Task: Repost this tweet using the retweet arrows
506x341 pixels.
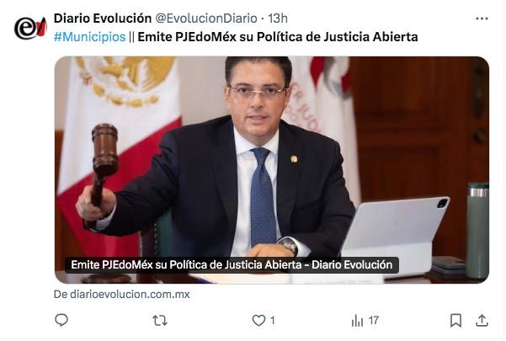Action: (x=160, y=321)
